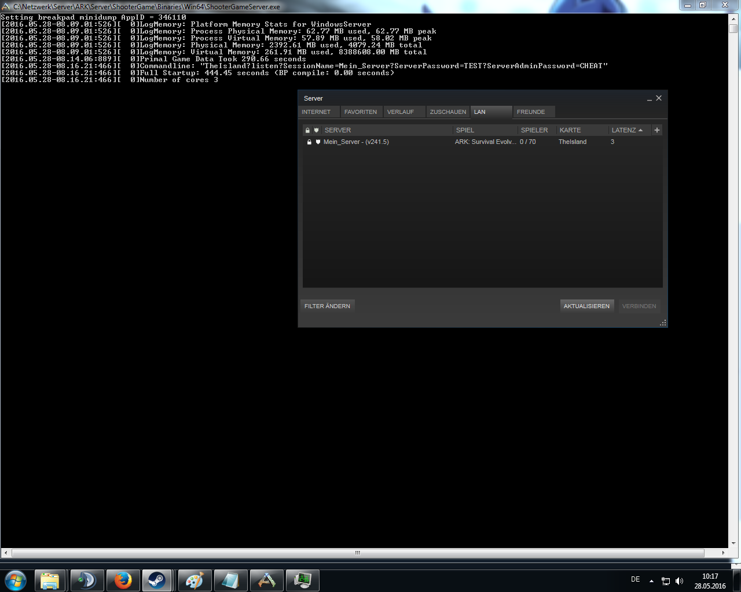The image size is (741, 592).
Task: Click the console horizontal scrollbar right arrow
Action: [723, 553]
